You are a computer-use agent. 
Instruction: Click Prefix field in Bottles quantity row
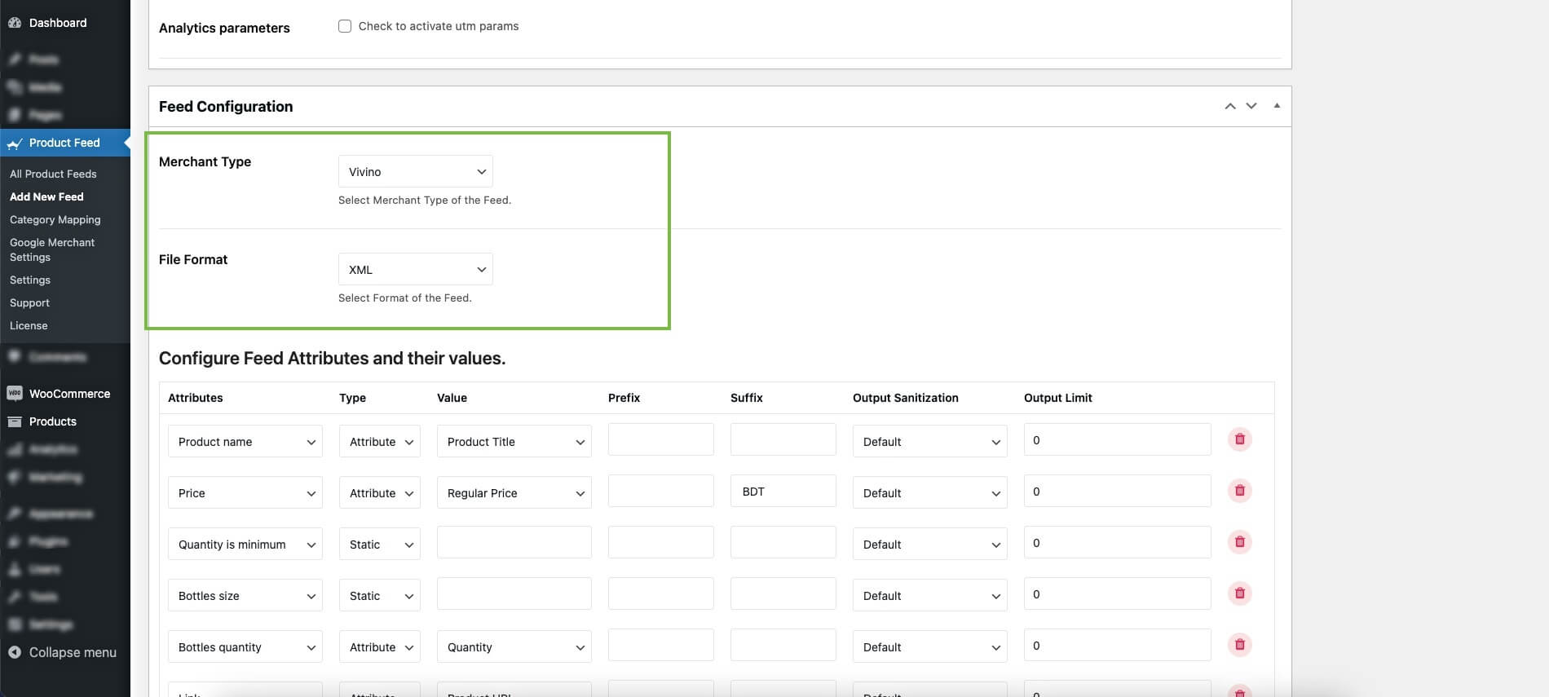(x=661, y=645)
